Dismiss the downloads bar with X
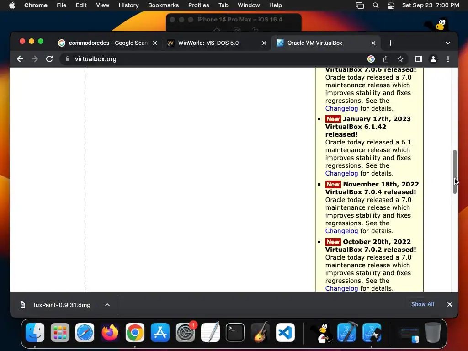Viewport: 468px width, 351px height. 450,304
